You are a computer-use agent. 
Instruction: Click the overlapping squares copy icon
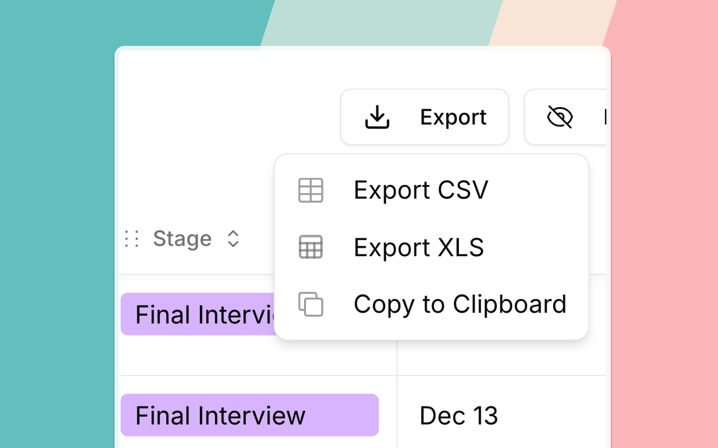[x=310, y=304]
